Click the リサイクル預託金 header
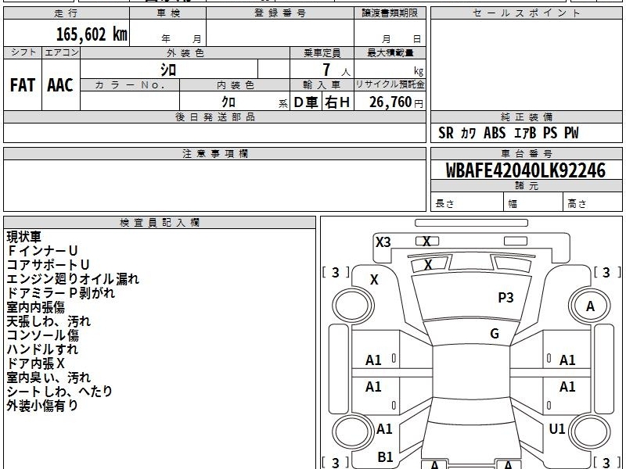626x469 pixels. click(x=390, y=84)
